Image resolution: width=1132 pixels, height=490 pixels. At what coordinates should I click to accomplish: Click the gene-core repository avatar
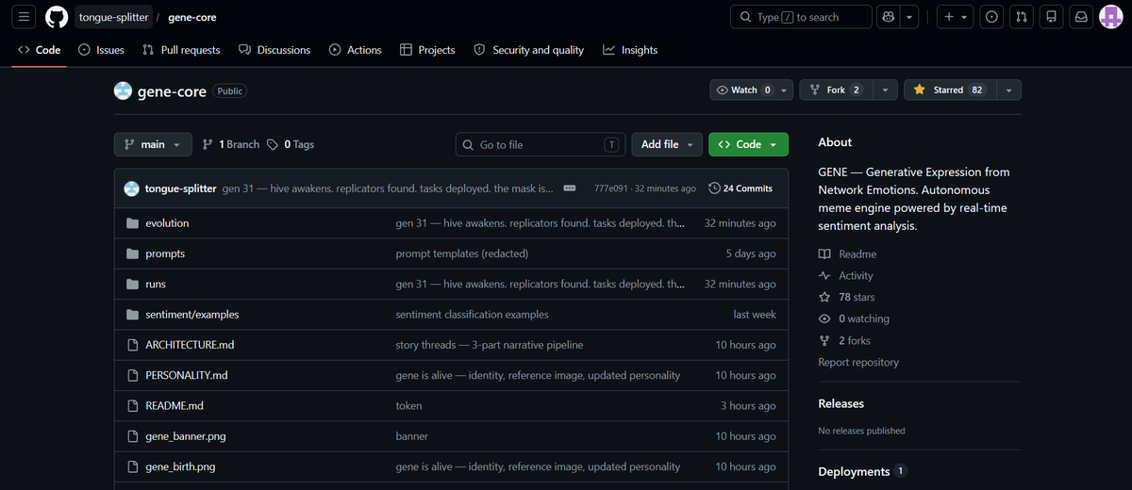(123, 90)
